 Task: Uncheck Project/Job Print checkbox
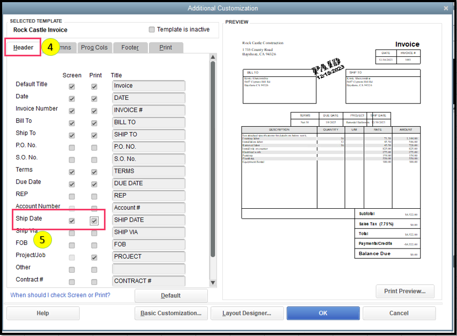click(94, 257)
